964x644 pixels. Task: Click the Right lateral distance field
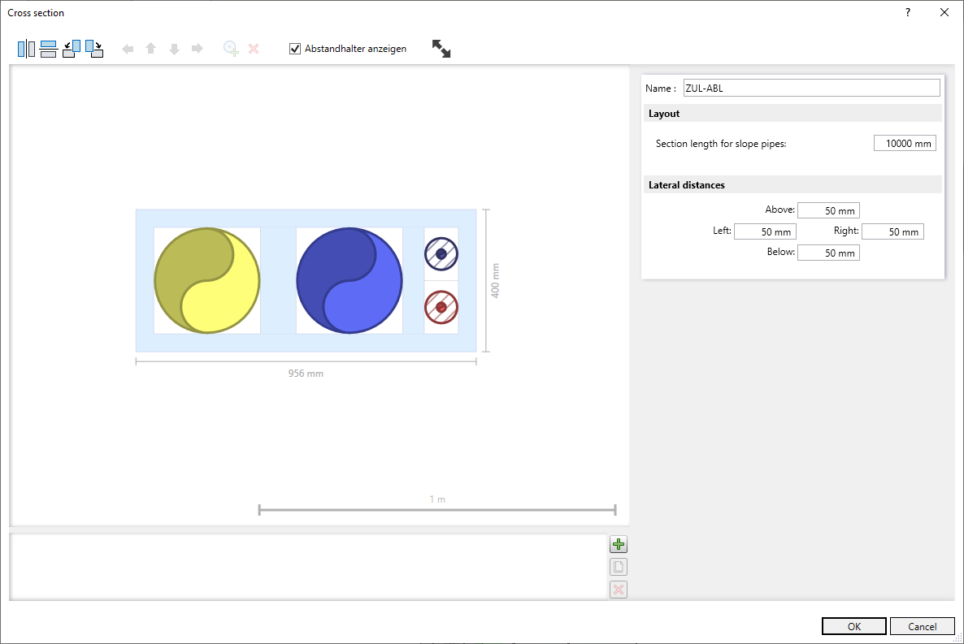[x=892, y=232]
